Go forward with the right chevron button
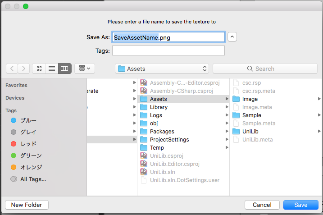323x215 pixels. tap(24, 69)
